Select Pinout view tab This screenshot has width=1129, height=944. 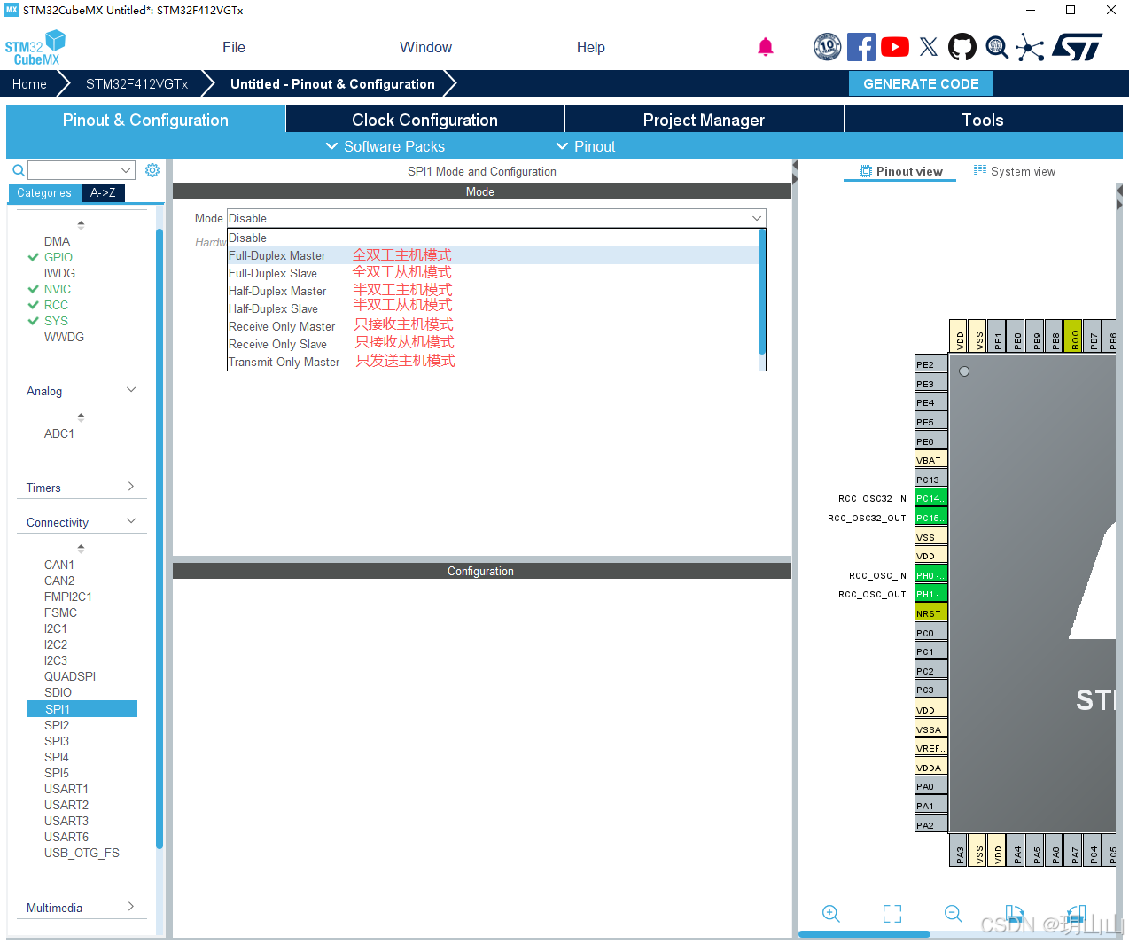900,171
